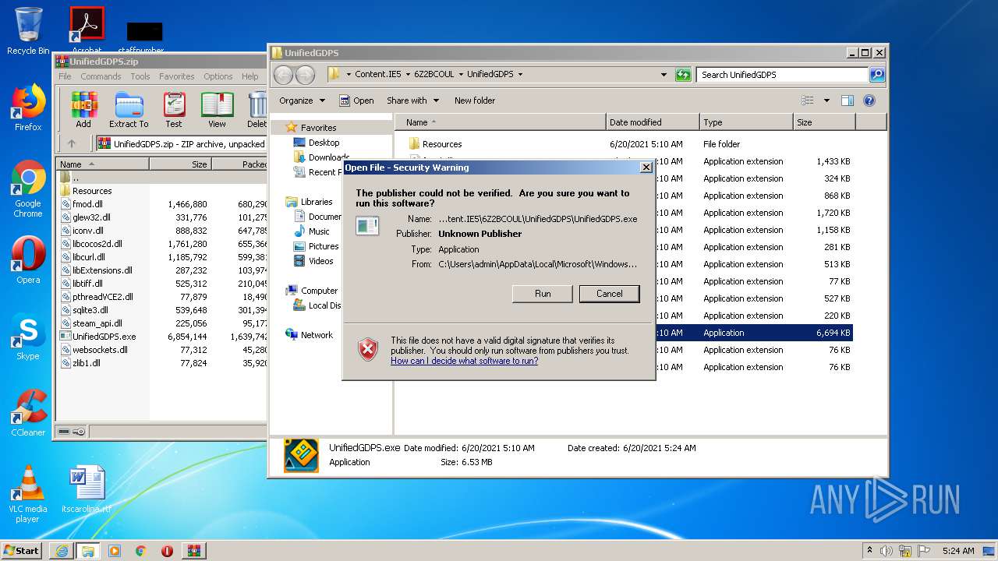Click the View icon in WinRAR toolbar
The image size is (998, 561).
217,109
